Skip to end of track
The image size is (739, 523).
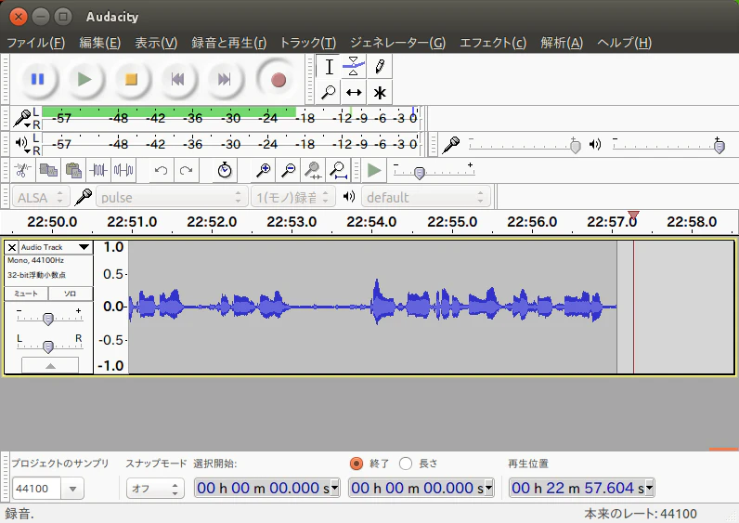(225, 79)
